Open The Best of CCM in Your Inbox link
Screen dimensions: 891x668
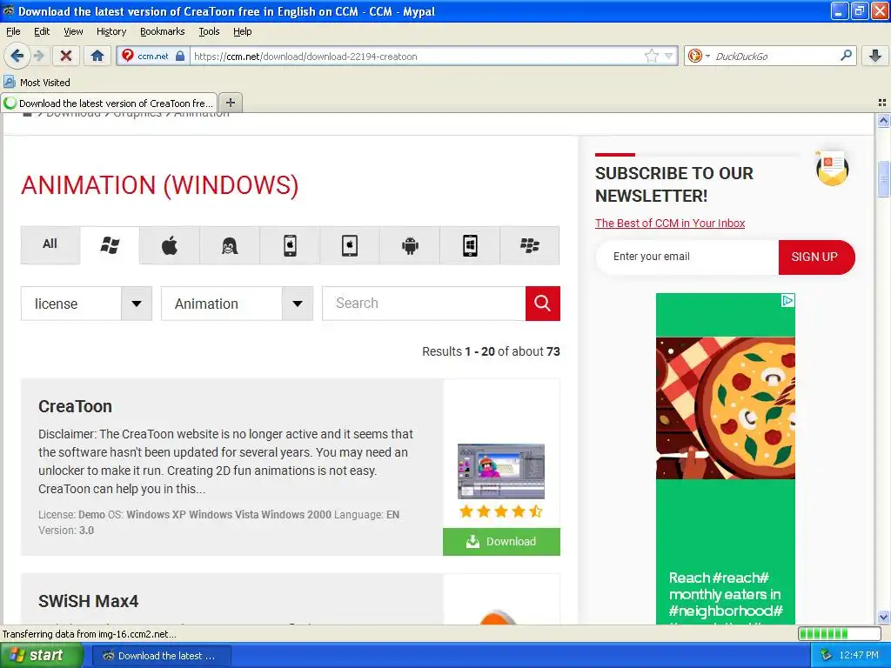point(670,224)
